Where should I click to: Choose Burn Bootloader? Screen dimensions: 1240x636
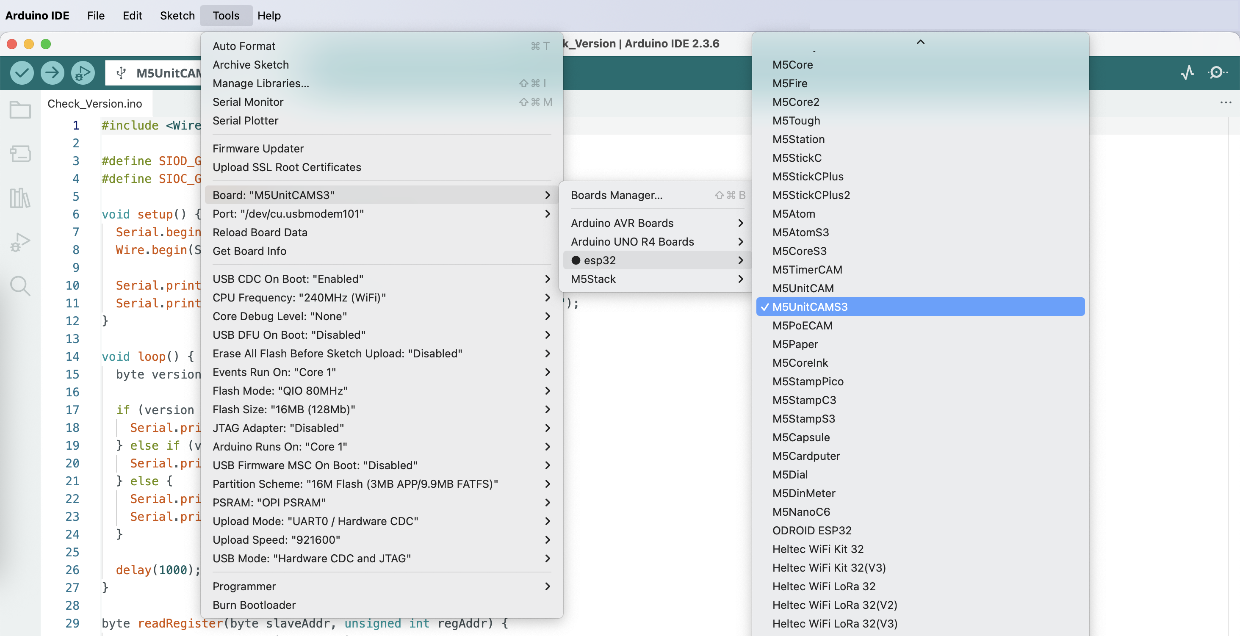tap(382, 605)
